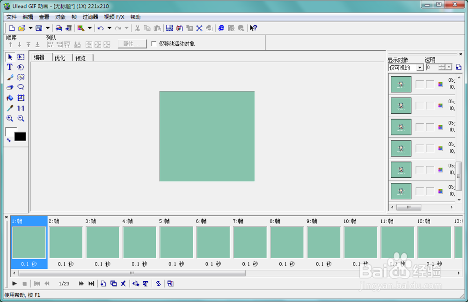This screenshot has height=302, width=468.
Task: Play the animation
Action: [x=15, y=283]
